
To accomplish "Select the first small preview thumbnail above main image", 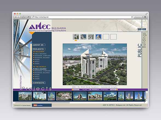I will [76, 37].
